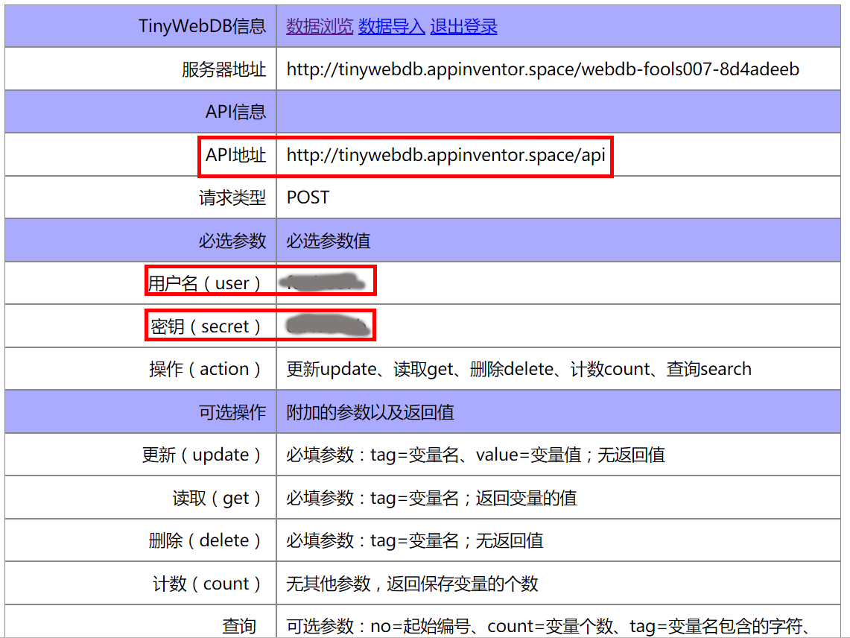
Task: Click the 更新（update）label
Action: click(x=203, y=455)
